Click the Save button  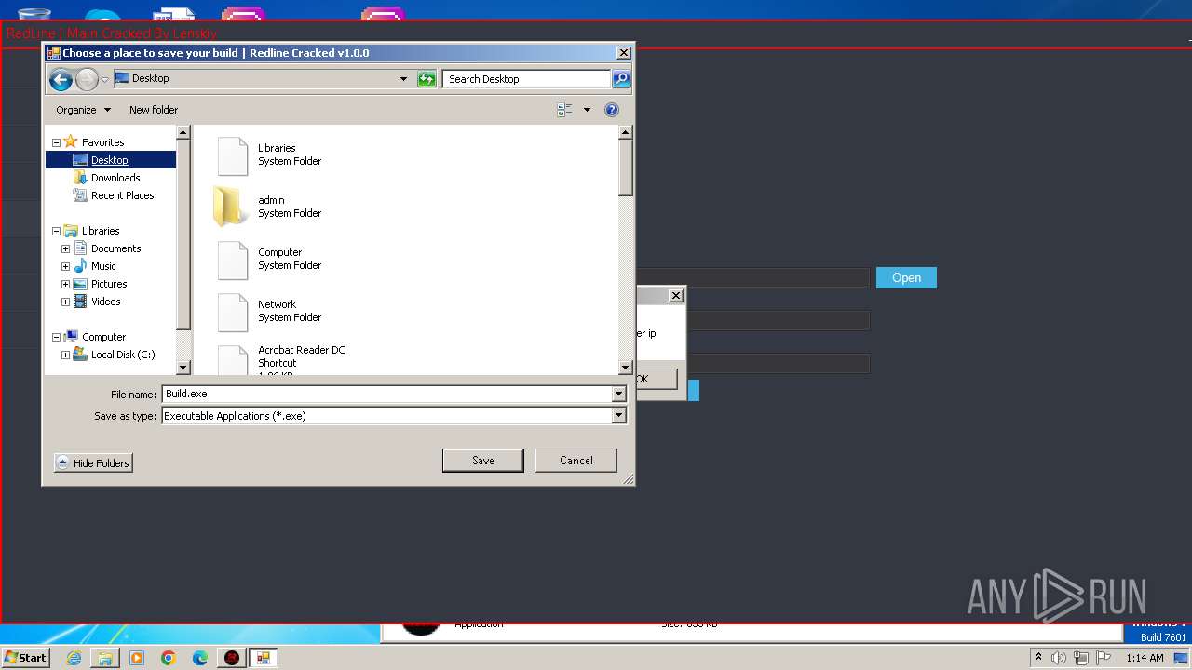pos(482,461)
